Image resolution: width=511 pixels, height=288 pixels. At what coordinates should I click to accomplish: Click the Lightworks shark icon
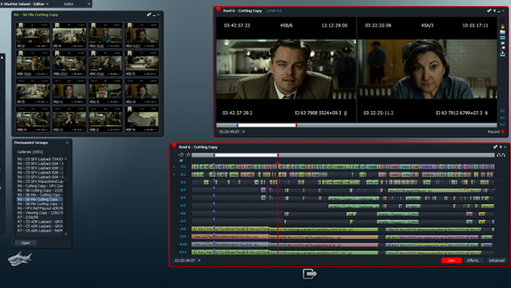(x=20, y=258)
